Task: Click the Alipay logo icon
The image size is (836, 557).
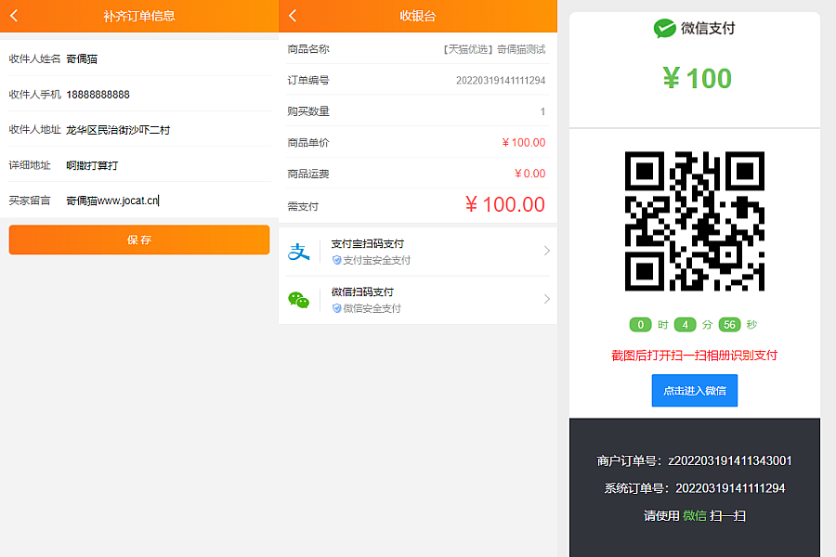Action: tap(298, 252)
